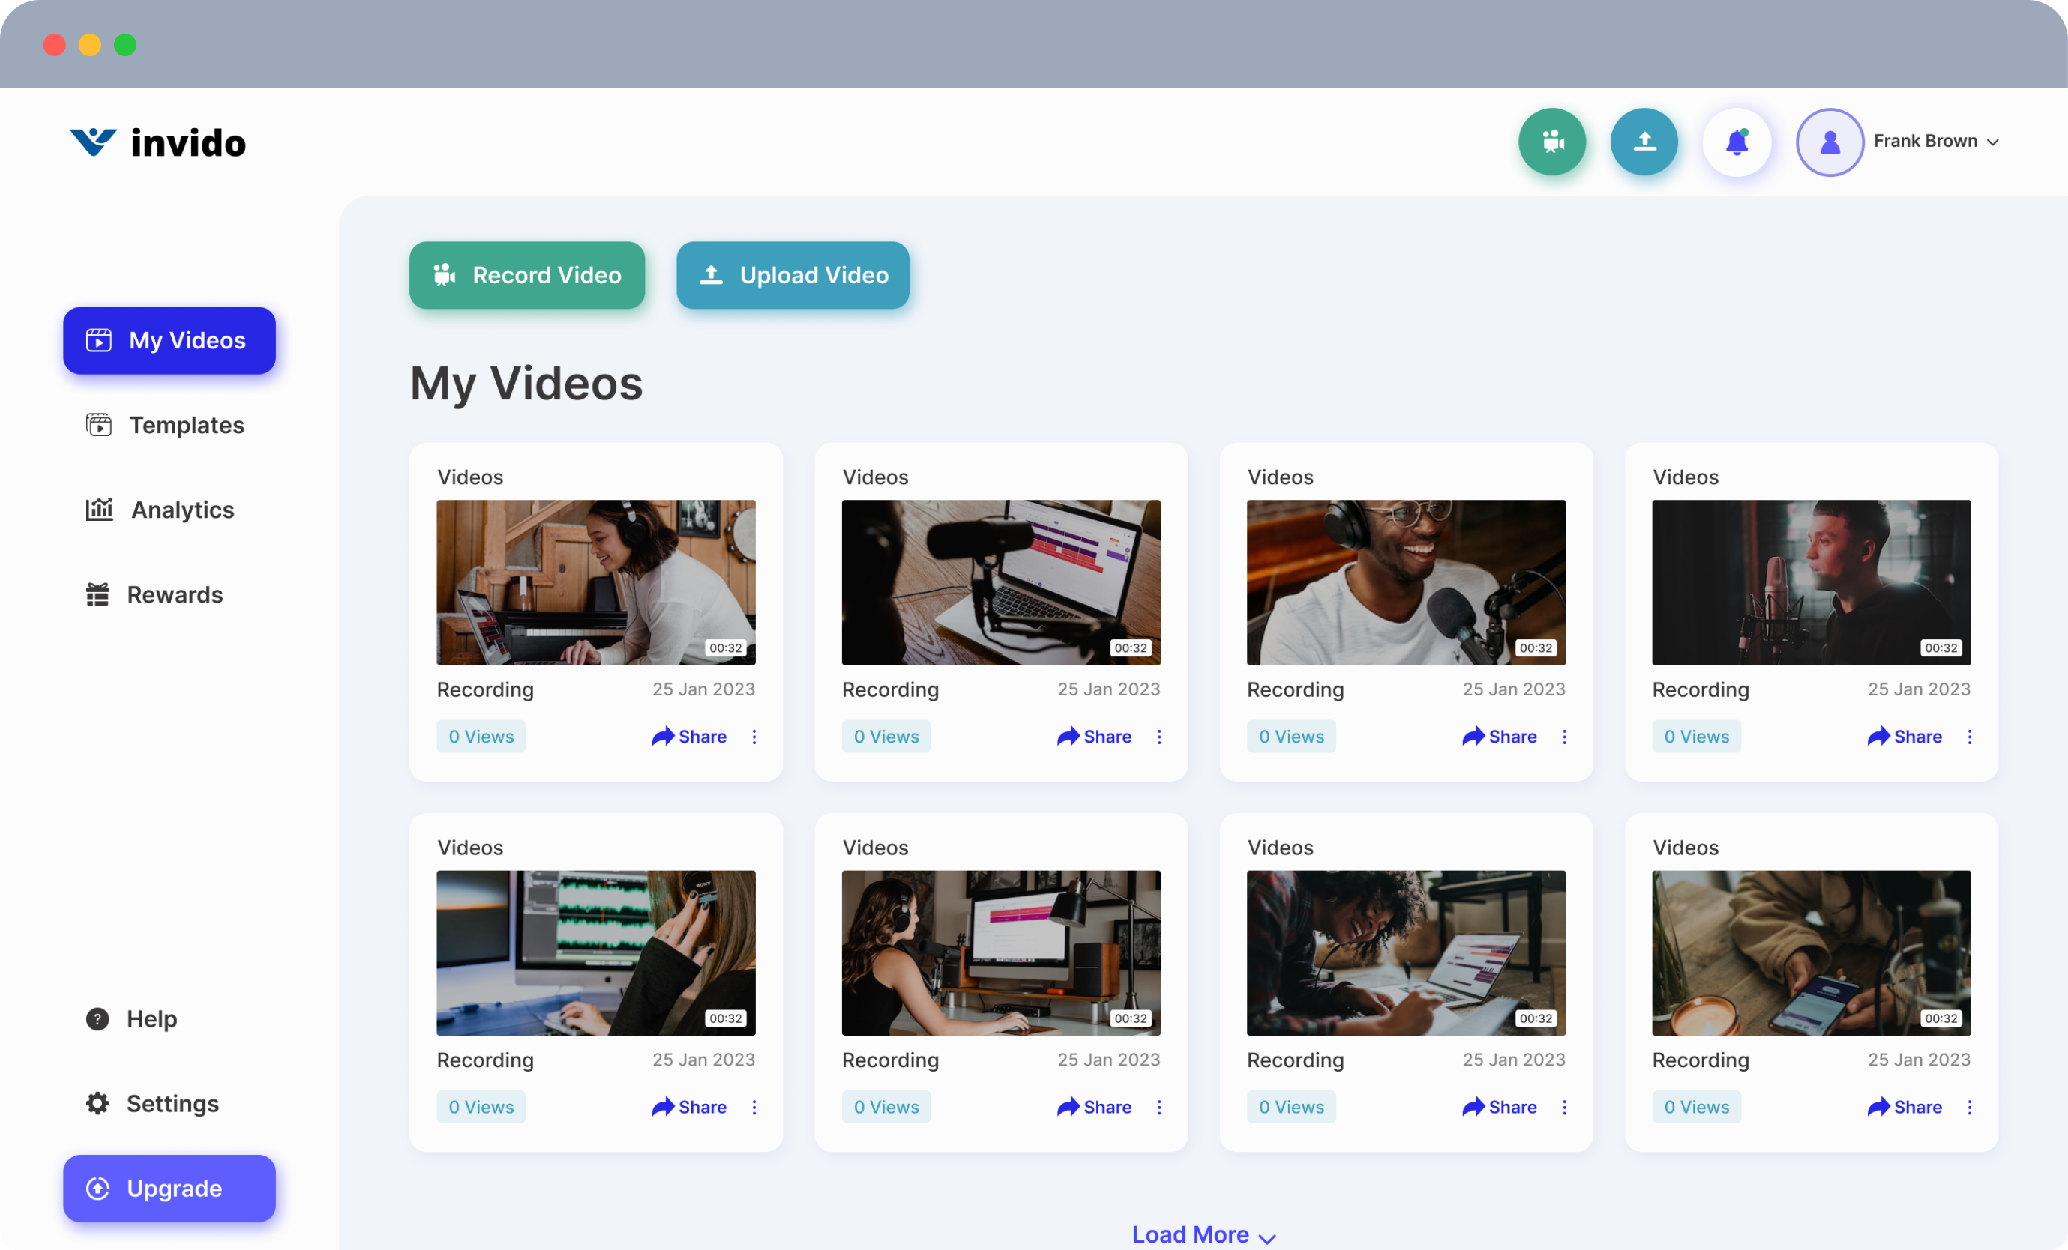2068x1250 pixels.
Task: Share the man with dark microphone video
Action: click(1905, 737)
